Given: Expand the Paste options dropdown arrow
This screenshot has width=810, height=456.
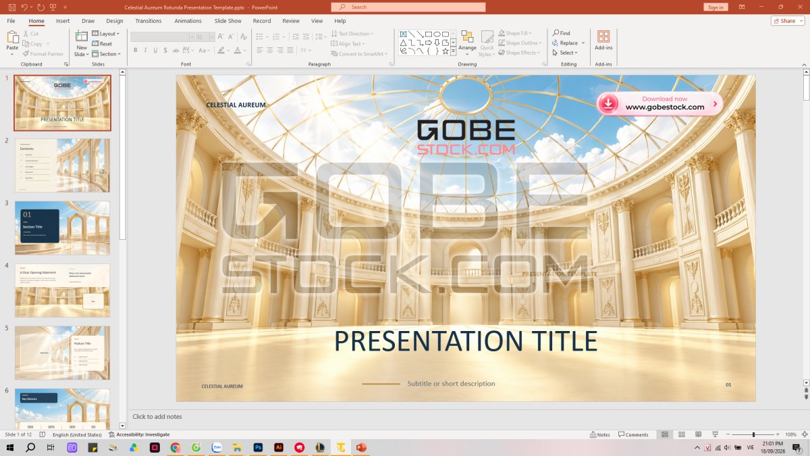Looking at the screenshot, I should click(x=12, y=55).
